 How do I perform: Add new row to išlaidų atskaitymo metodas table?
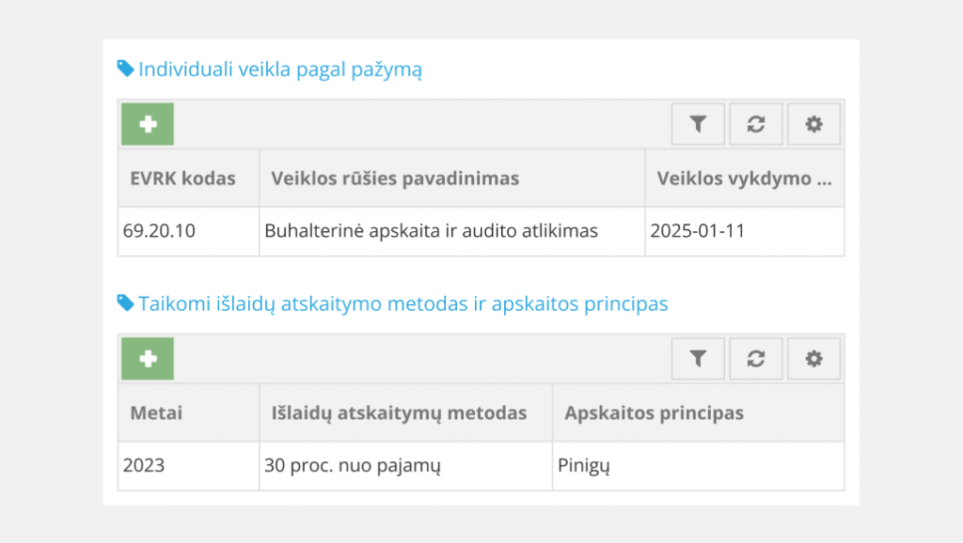[x=148, y=358]
